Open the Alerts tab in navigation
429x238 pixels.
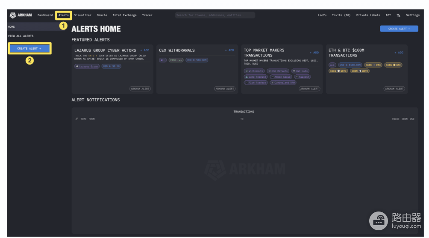[64, 15]
